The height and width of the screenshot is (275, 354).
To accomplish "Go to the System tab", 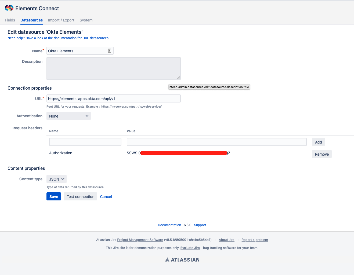I will coord(86,20).
